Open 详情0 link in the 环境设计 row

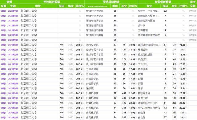pos(3,50)
